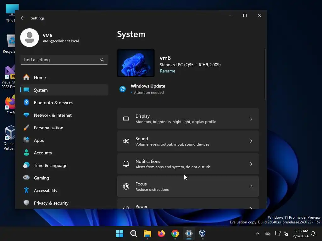Viewport: 322px width, 241px height.
Task: Go to Bluetooth & devices
Action: coord(64,103)
